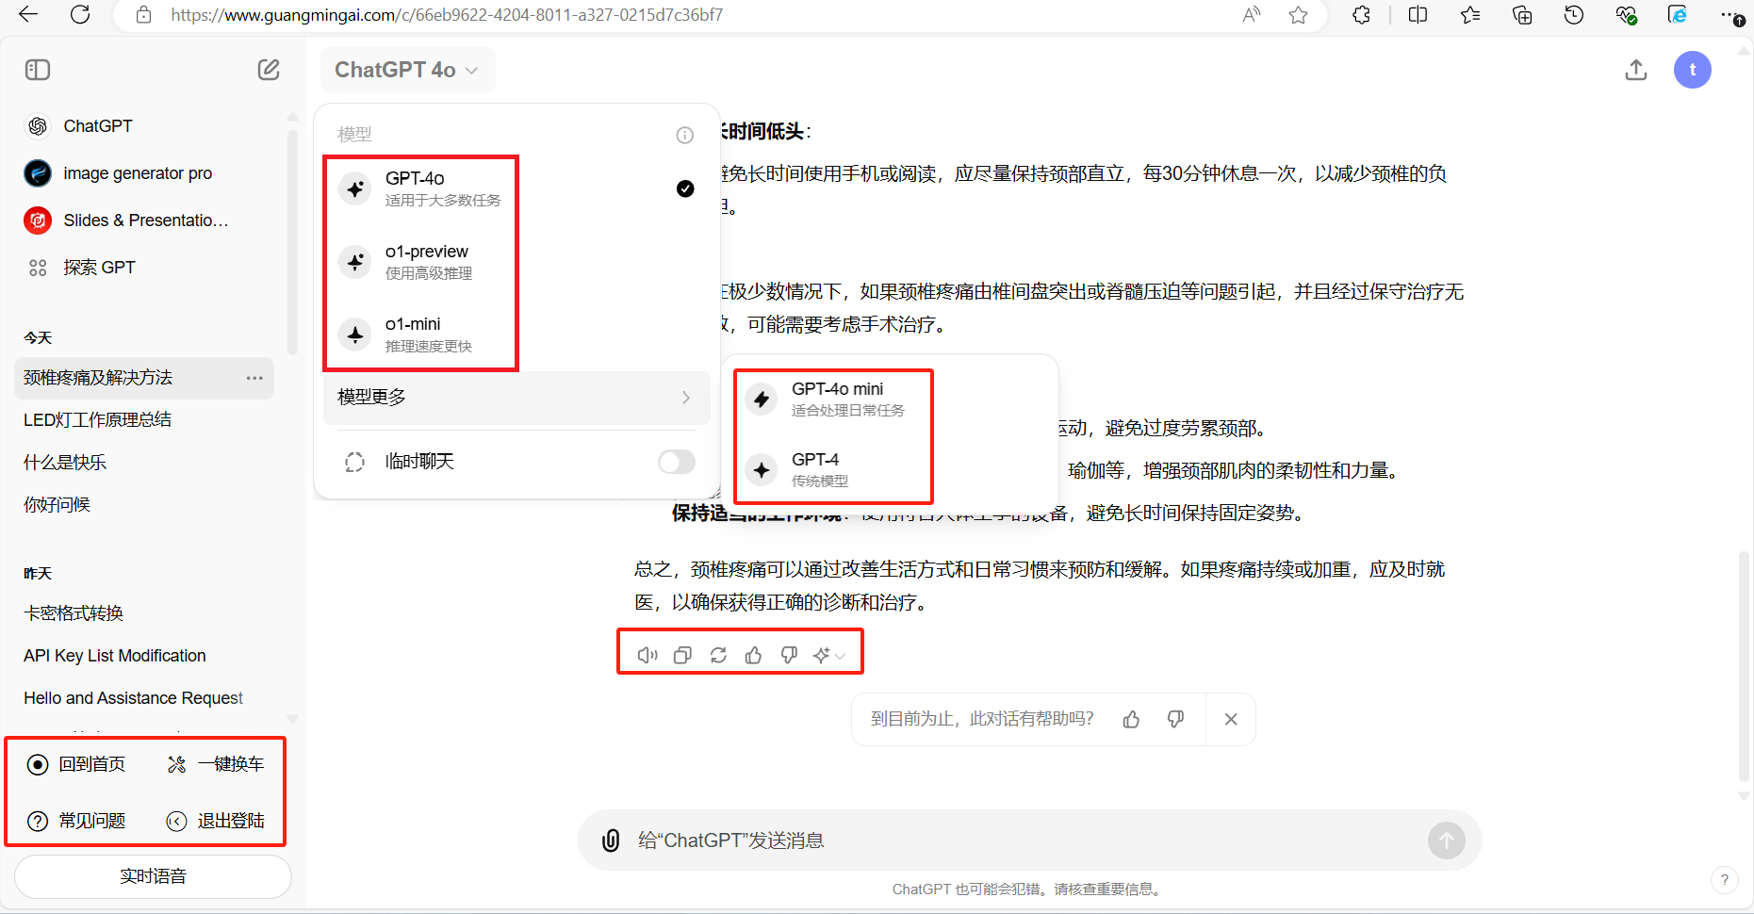Viewport: 1754px width, 914px height.
Task: Dismiss the conversation feedback prompt
Action: 1231,719
